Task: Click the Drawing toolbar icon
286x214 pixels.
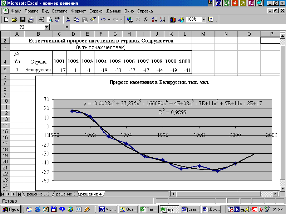Action: point(181,20)
